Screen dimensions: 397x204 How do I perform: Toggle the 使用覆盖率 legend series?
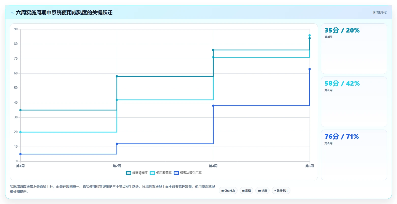(161, 173)
